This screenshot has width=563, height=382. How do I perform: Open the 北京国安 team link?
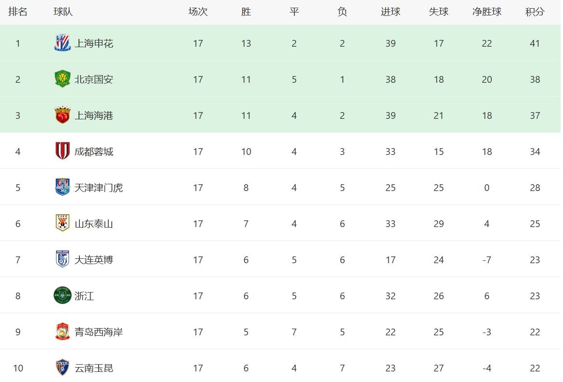coord(94,79)
